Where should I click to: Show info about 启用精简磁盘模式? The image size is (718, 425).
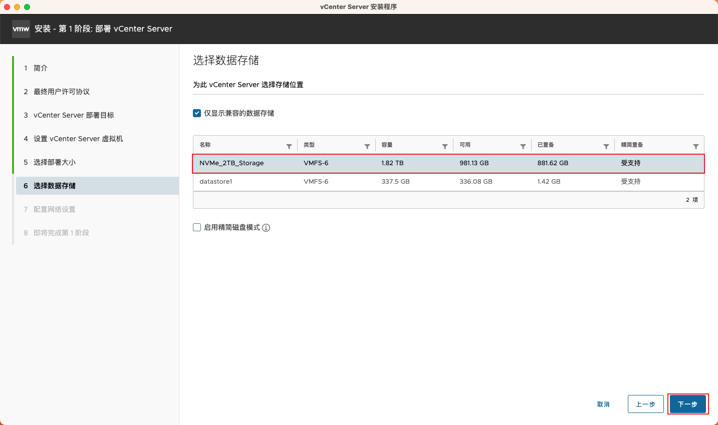tap(266, 228)
